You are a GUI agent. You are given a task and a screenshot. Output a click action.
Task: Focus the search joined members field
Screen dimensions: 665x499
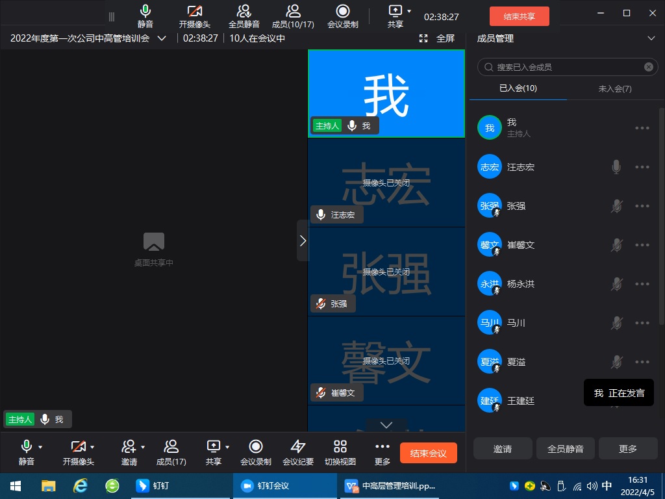coord(568,67)
